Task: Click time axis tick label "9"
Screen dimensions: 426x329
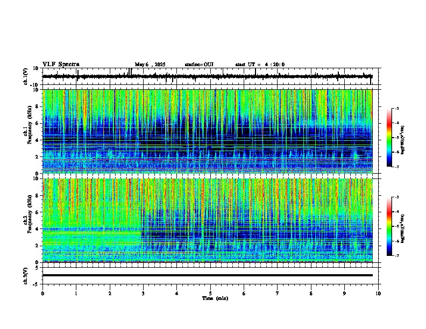Action: click(x=344, y=294)
